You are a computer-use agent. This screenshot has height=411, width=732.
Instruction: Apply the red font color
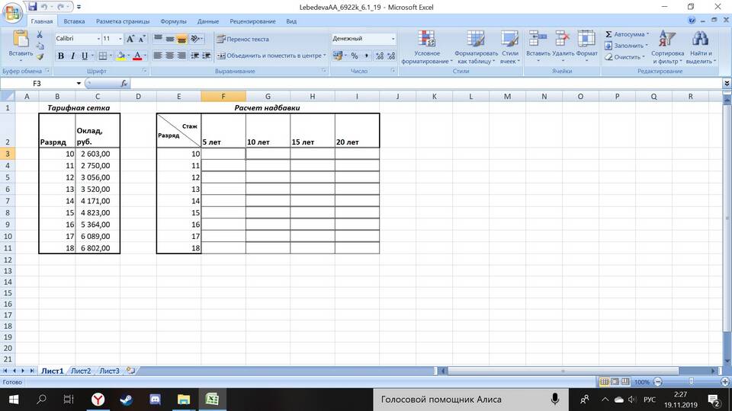137,56
